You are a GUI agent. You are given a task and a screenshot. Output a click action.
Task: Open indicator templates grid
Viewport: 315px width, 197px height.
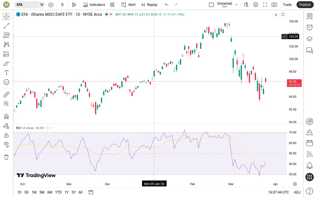[x=112, y=5]
